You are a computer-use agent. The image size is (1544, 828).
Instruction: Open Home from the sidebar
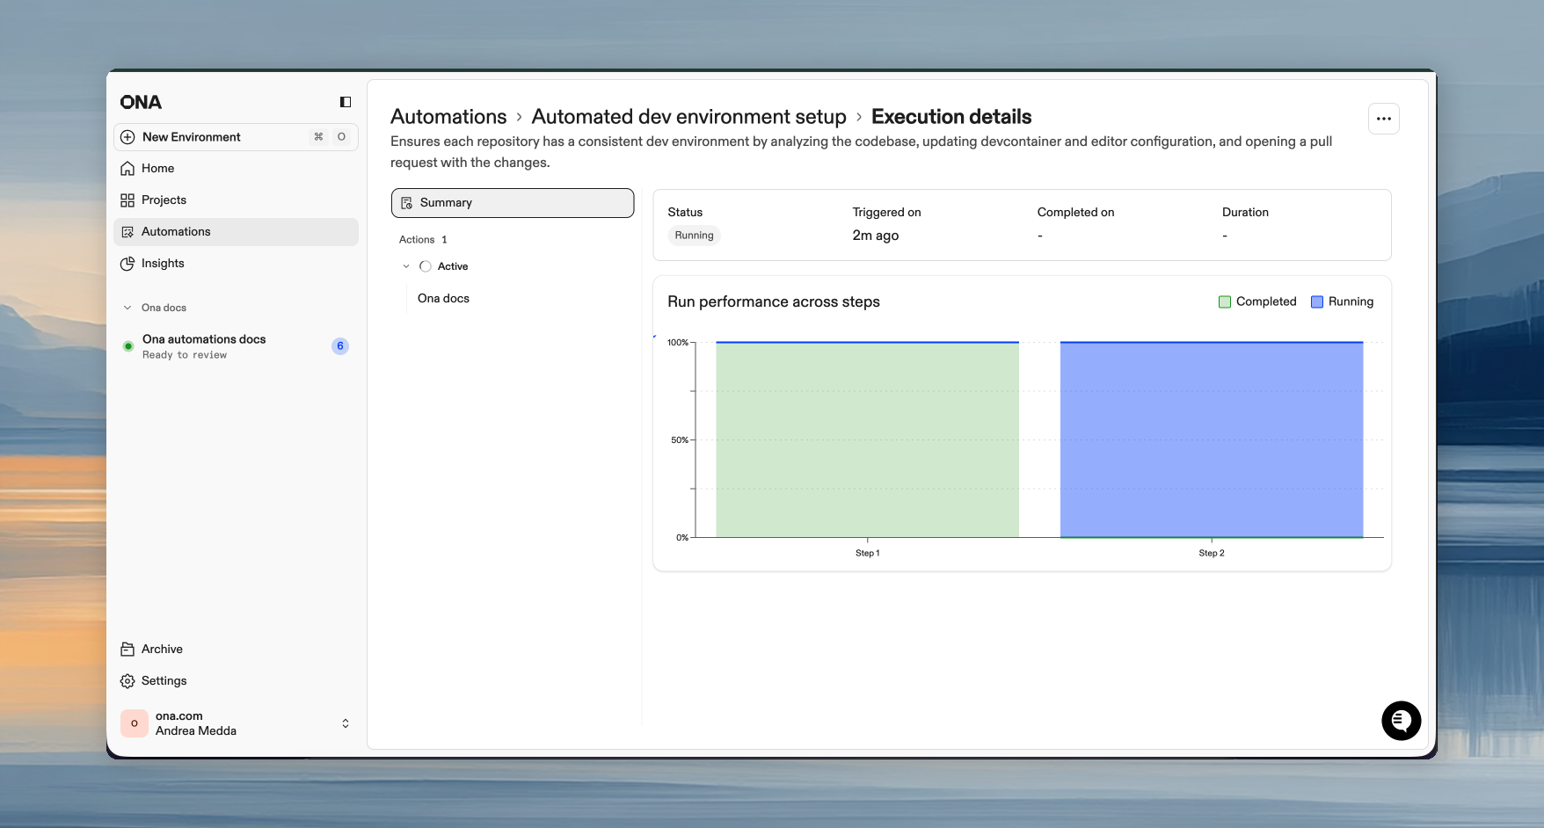pyautogui.click(x=157, y=168)
